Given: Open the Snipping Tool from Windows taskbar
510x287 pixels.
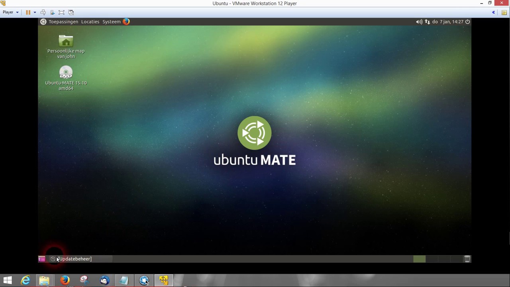Looking at the screenshot, I should click(x=84, y=281).
